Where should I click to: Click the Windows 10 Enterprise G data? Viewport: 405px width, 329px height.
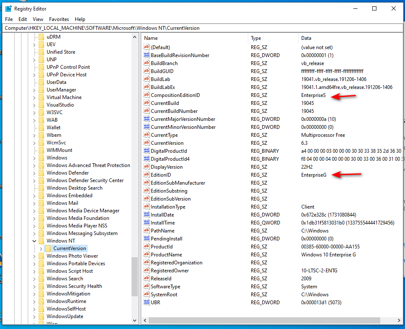(x=328, y=255)
